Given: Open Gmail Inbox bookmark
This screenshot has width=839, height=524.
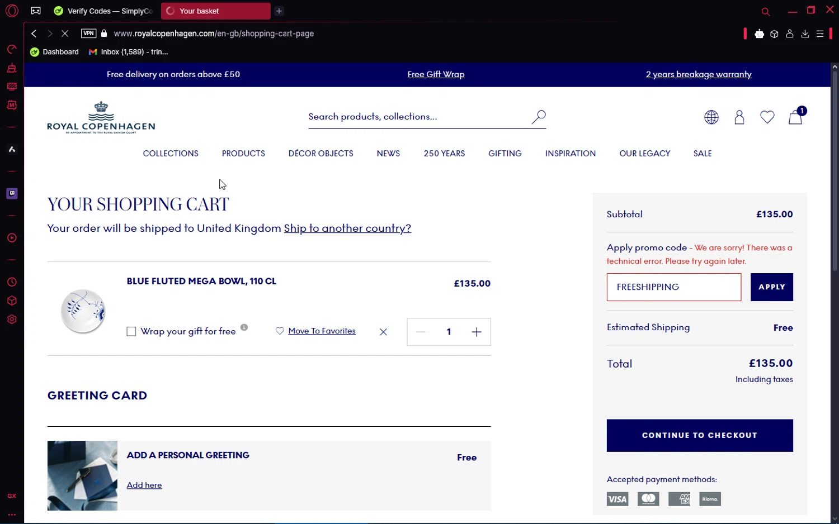Looking at the screenshot, I should pos(129,52).
